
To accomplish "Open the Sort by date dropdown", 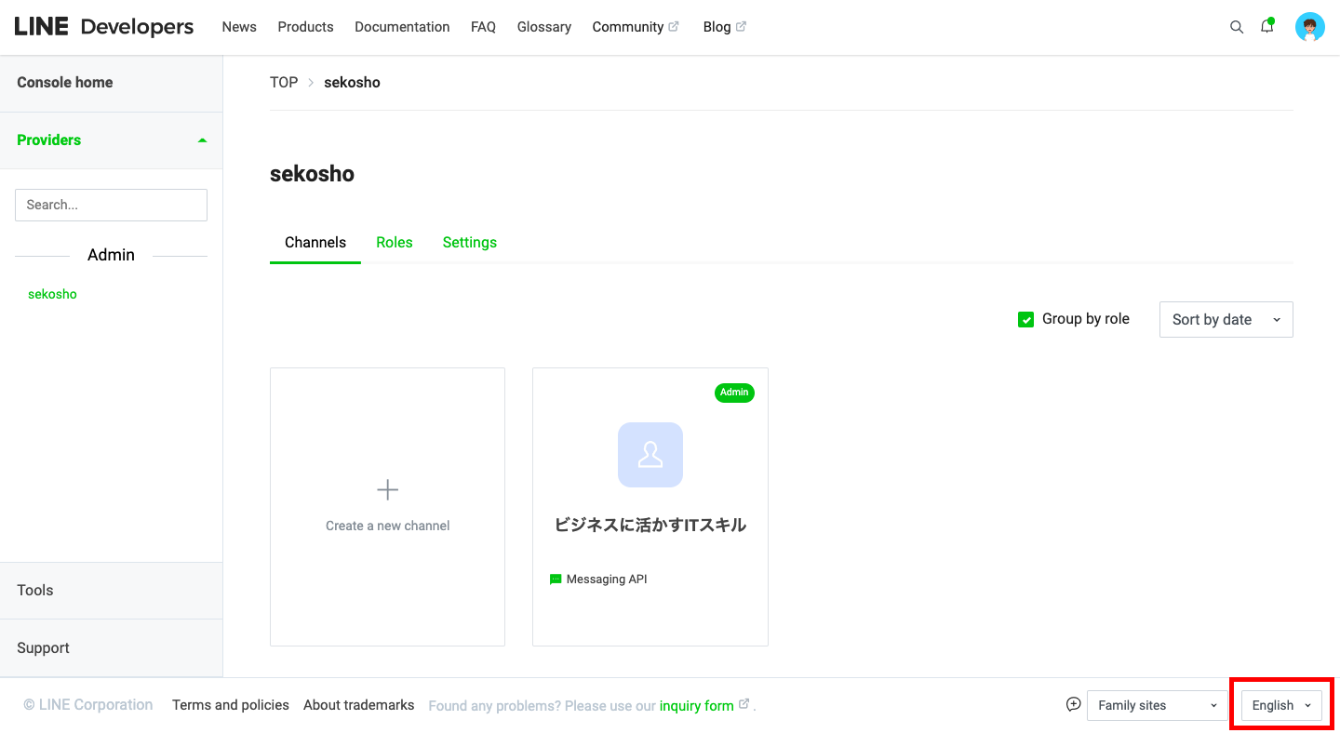I will (1226, 319).
